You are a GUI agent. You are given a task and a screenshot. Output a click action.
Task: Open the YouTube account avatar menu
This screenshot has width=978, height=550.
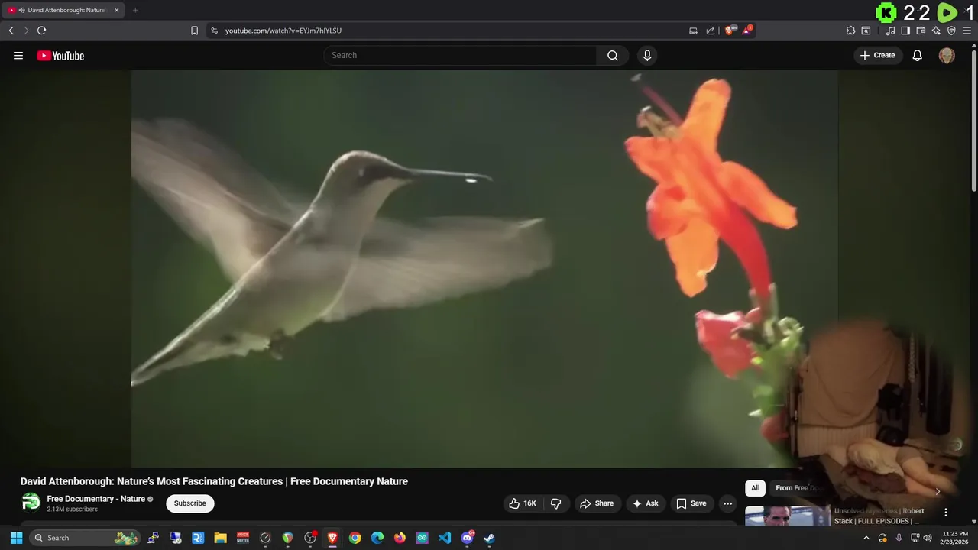pos(947,55)
